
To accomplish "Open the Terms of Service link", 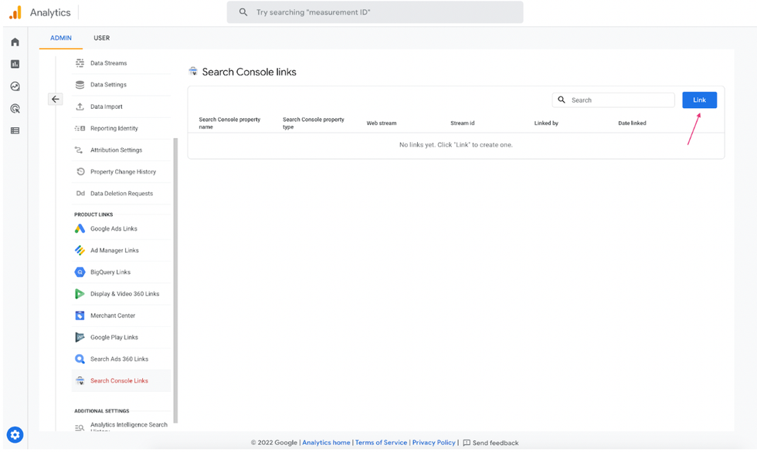I will pyautogui.click(x=381, y=443).
